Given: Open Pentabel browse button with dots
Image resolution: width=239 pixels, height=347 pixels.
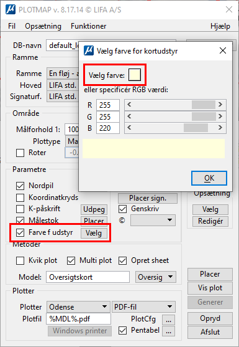Looking at the screenshot, I should tap(168, 331).
